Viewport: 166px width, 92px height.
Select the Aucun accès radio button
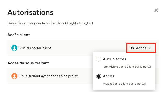(x=99, y=59)
